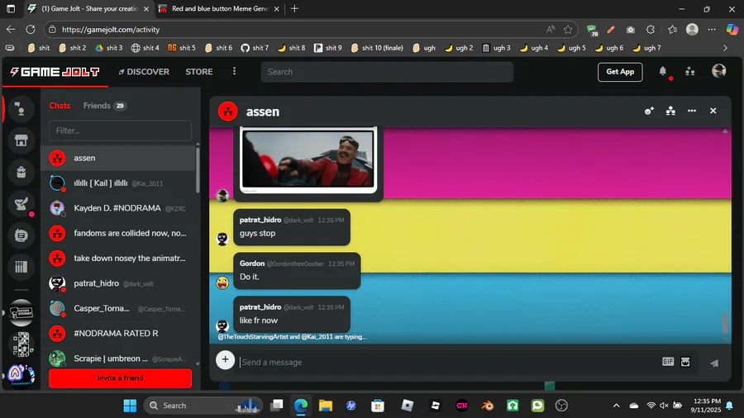This screenshot has width=744, height=418.
Task: Open File Explorer from taskbar
Action: [x=326, y=406]
